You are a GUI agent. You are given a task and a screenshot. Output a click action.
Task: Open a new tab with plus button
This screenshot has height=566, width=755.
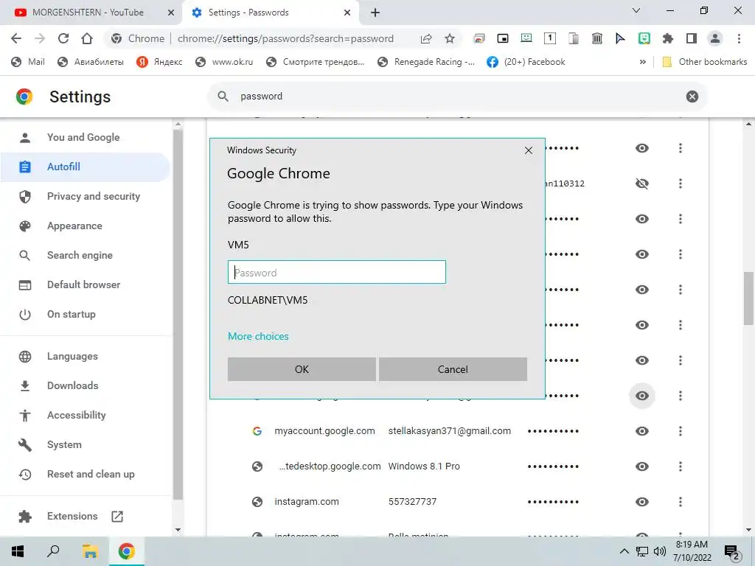pyautogui.click(x=375, y=13)
